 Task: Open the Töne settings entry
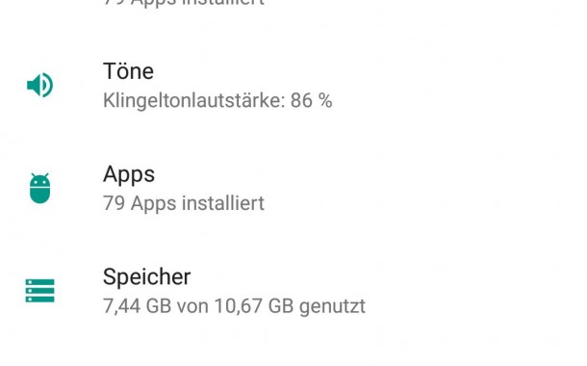293,86
